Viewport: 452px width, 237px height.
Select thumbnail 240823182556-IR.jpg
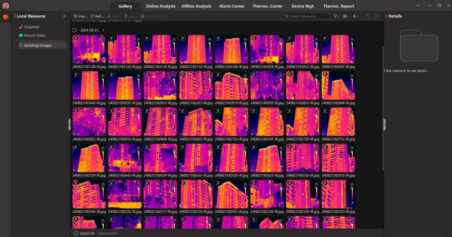tap(303, 158)
